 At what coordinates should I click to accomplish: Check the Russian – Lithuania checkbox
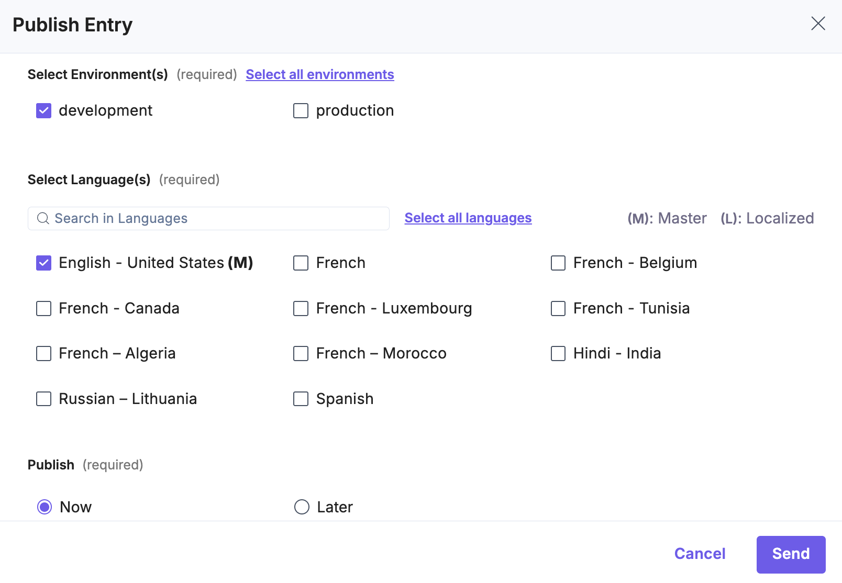click(x=44, y=399)
